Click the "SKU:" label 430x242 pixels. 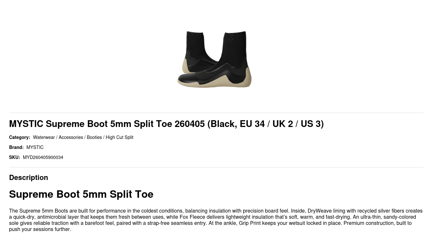click(15, 157)
